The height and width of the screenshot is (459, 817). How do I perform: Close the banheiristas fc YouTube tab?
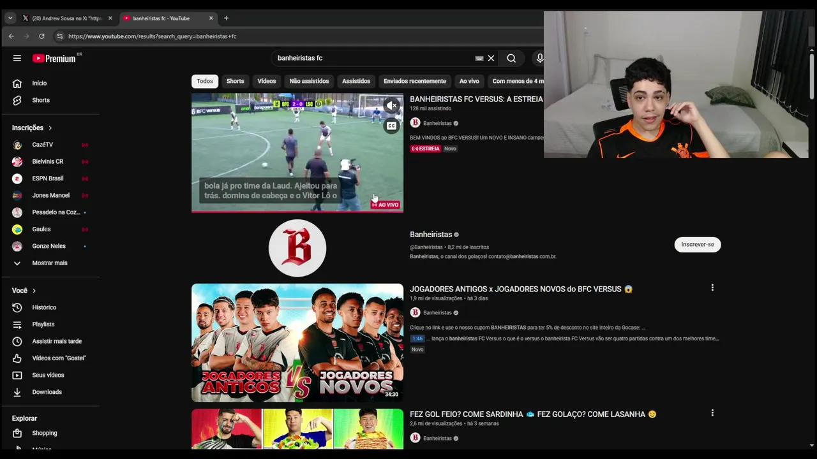tap(211, 18)
